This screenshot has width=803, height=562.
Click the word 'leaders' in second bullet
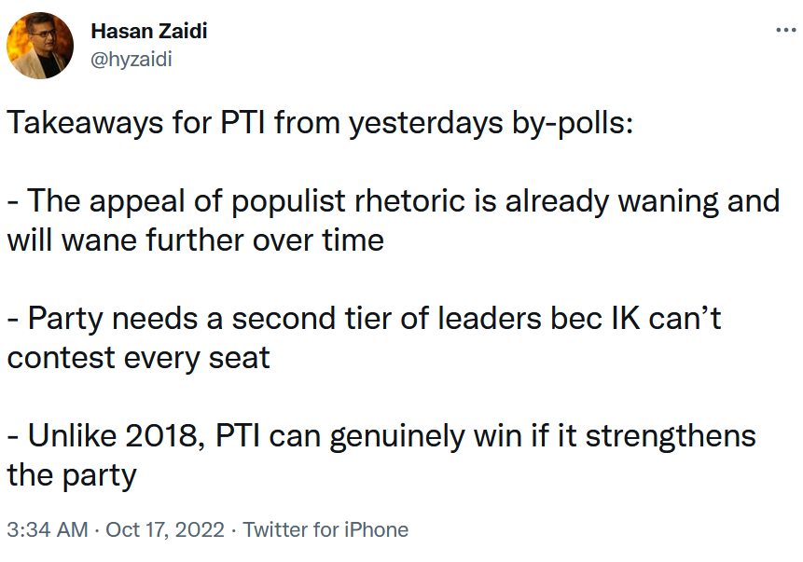(490, 319)
